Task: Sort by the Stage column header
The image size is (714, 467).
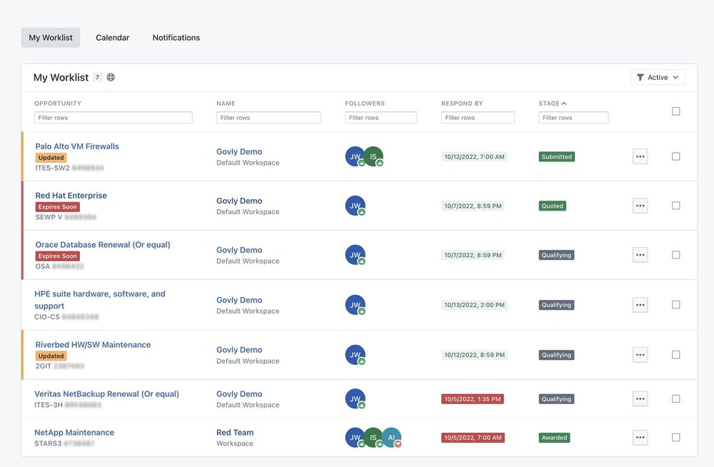Action: [x=553, y=104]
